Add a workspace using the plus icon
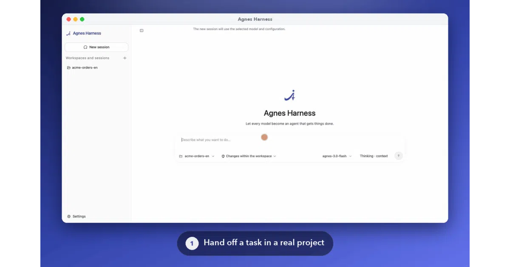Image resolution: width=510 pixels, height=267 pixels. point(125,58)
